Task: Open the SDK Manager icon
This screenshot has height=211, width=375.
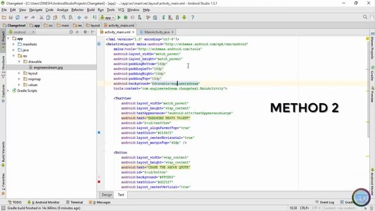Action: click(177, 18)
